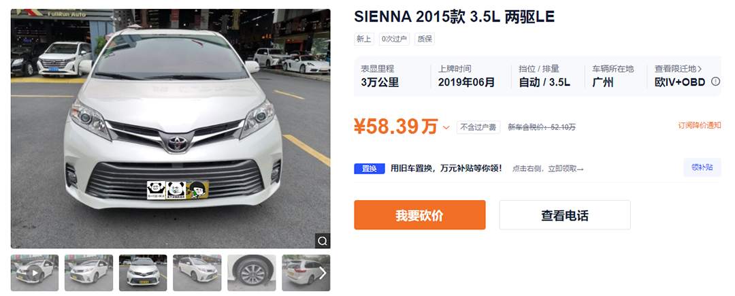The height and width of the screenshot is (296, 735).
Task: Play the video thumbnail of the car
Action: [35, 273]
